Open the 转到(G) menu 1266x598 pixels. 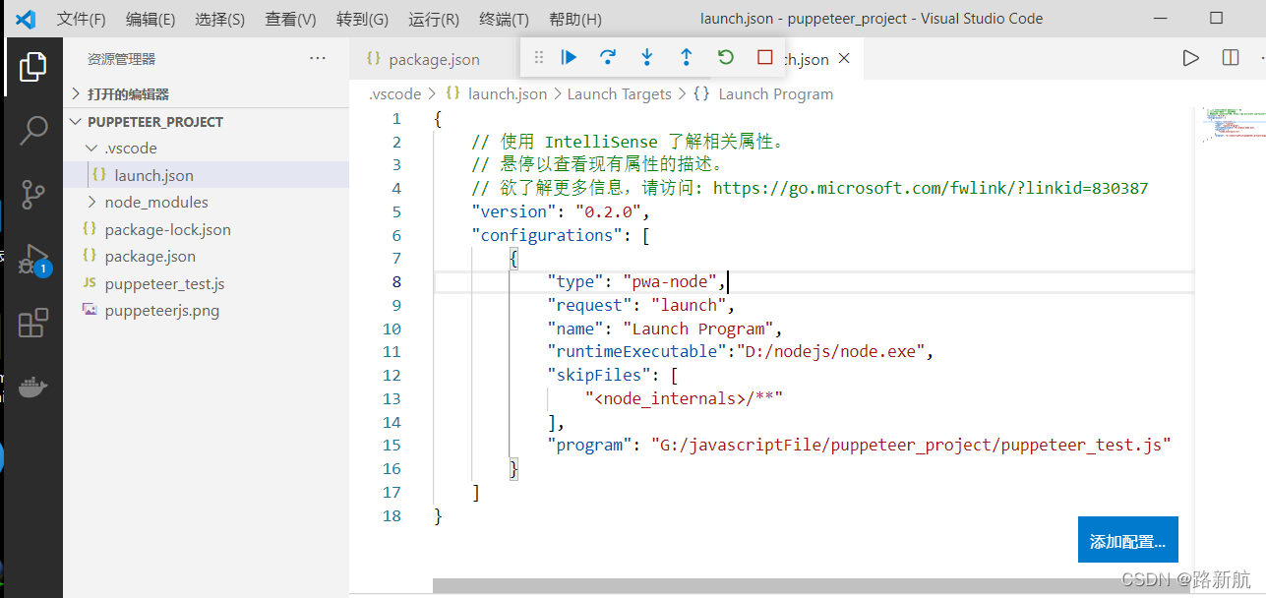pos(362,19)
